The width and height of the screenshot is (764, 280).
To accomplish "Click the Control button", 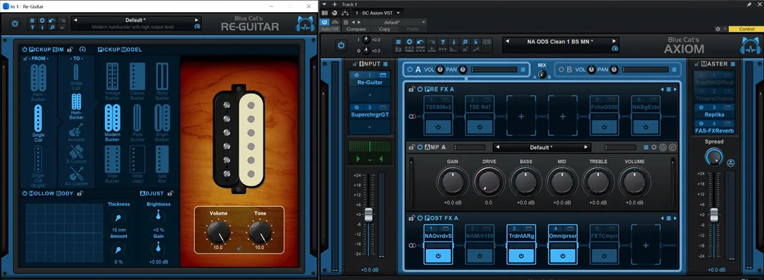I will 746,29.
